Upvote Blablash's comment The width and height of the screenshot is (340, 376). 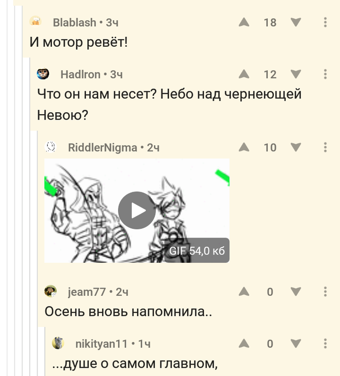[x=244, y=22]
